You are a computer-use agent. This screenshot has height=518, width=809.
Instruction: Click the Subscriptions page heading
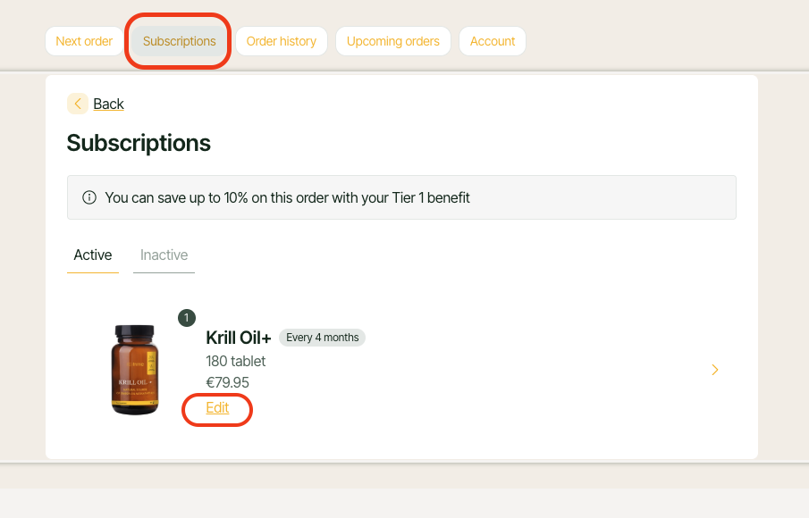(x=139, y=143)
